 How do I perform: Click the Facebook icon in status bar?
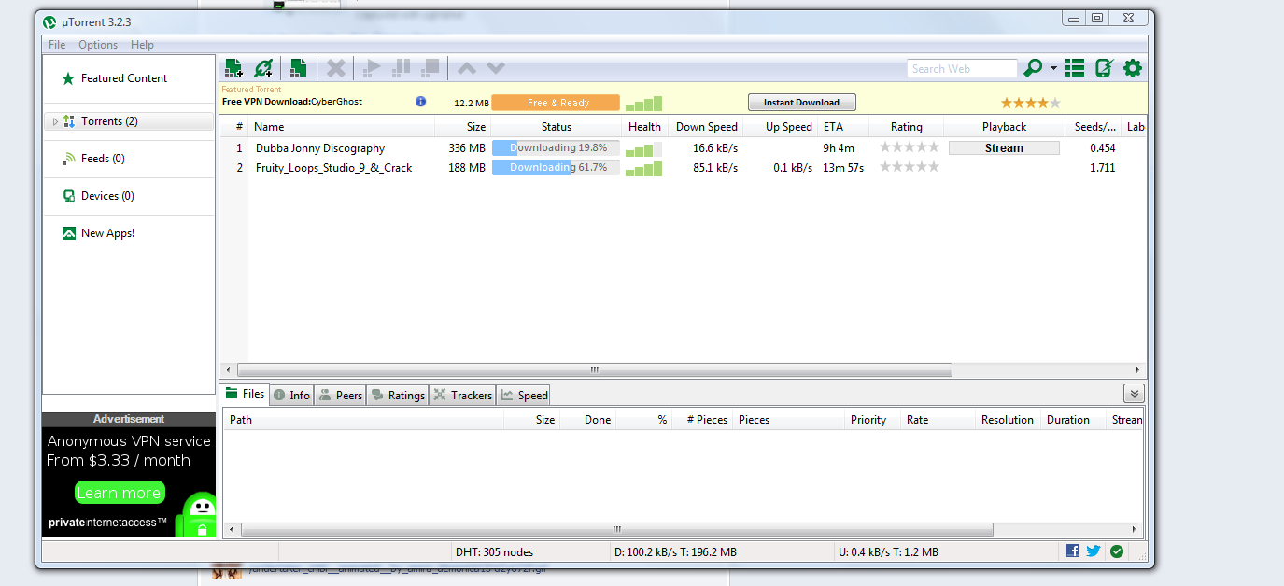(x=1073, y=551)
